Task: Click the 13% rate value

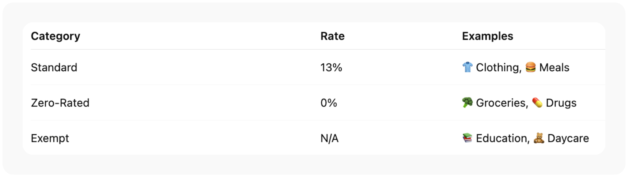Action: (x=331, y=68)
